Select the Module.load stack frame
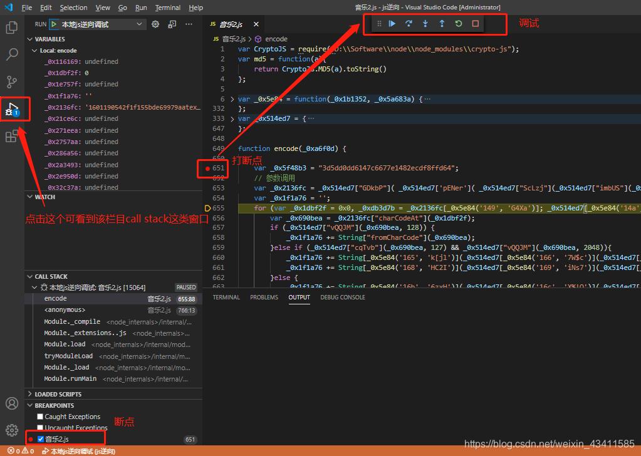 pos(113,345)
